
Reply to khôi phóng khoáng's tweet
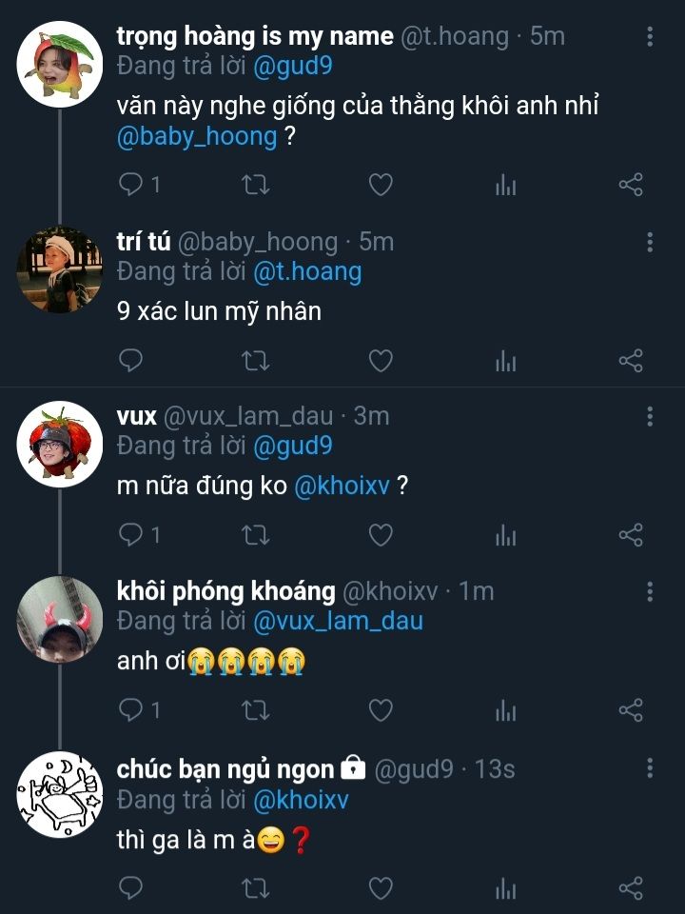point(131,710)
